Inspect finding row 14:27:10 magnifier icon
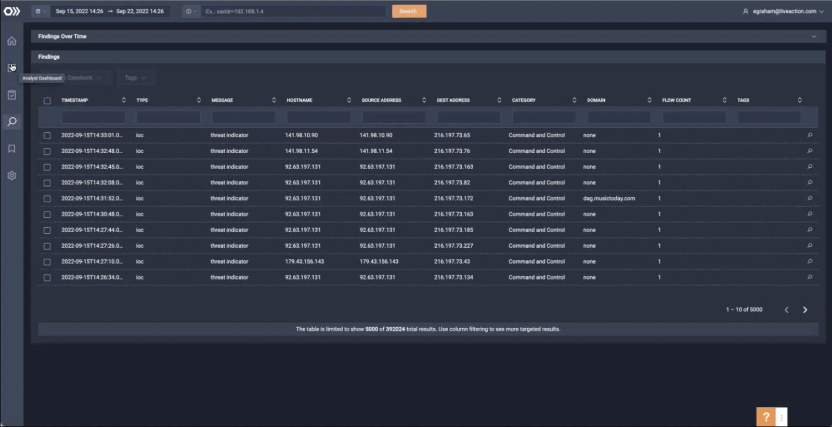832x427 pixels. coord(810,261)
